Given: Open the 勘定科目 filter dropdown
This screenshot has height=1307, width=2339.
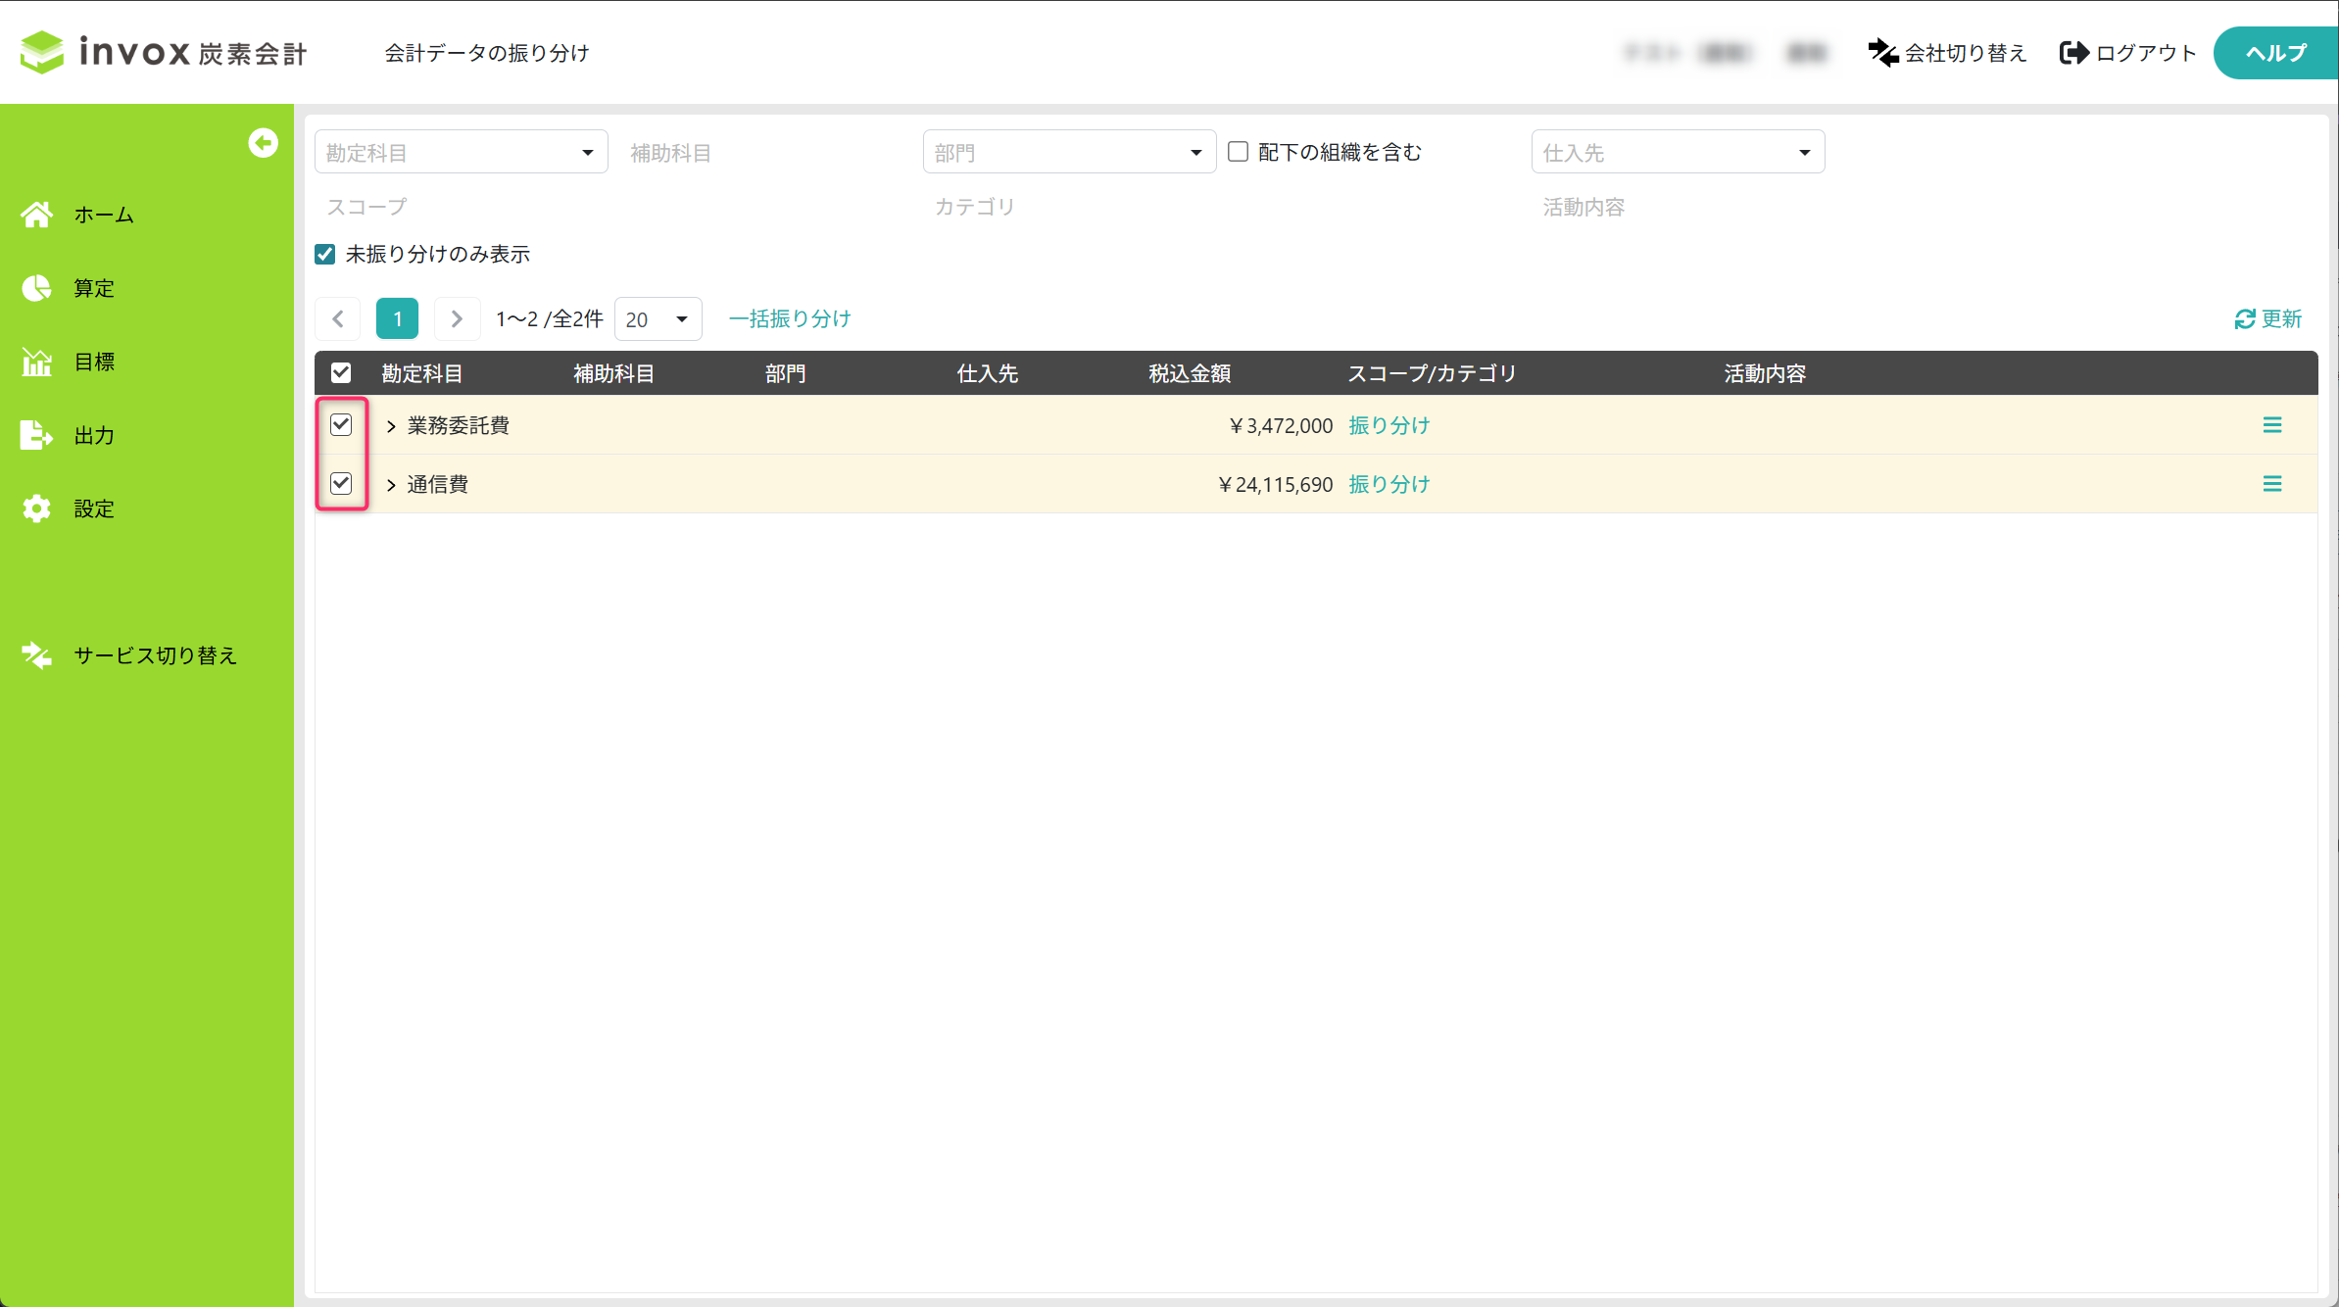Looking at the screenshot, I should pyautogui.click(x=461, y=152).
